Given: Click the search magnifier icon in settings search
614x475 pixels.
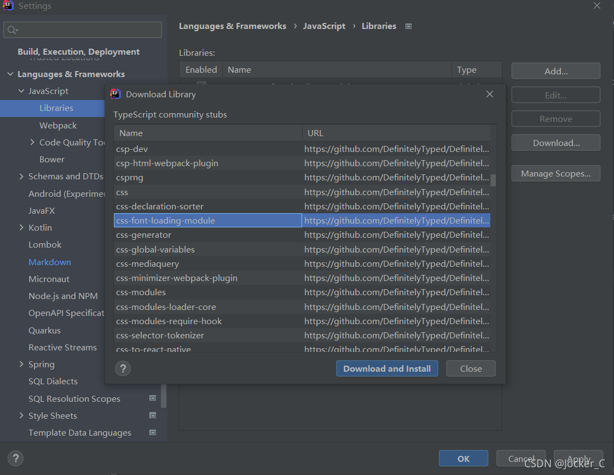Looking at the screenshot, I should pyautogui.click(x=13, y=30).
